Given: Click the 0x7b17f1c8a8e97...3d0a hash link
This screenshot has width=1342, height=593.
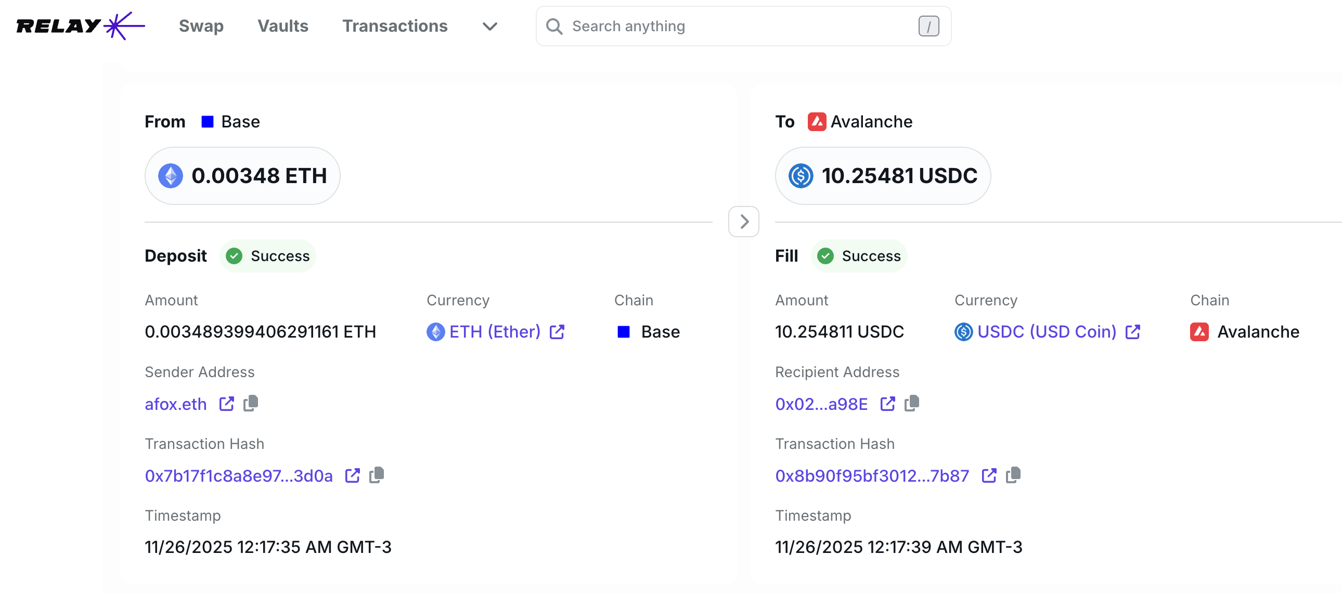Looking at the screenshot, I should tap(239, 476).
